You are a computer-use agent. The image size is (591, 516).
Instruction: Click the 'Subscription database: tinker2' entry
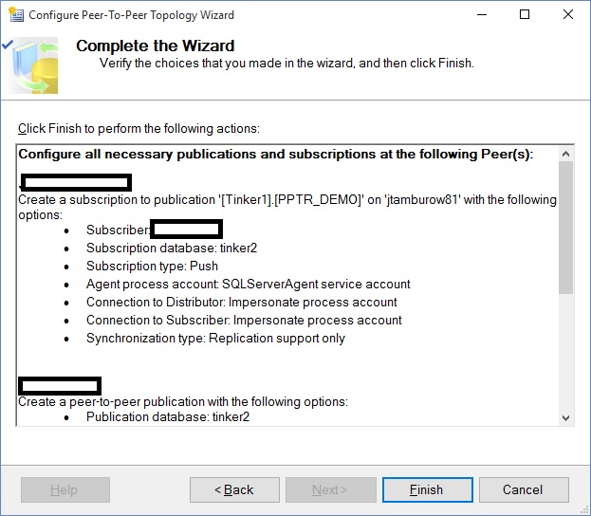171,248
